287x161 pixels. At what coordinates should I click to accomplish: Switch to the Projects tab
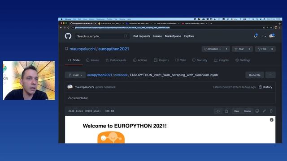point(161,60)
